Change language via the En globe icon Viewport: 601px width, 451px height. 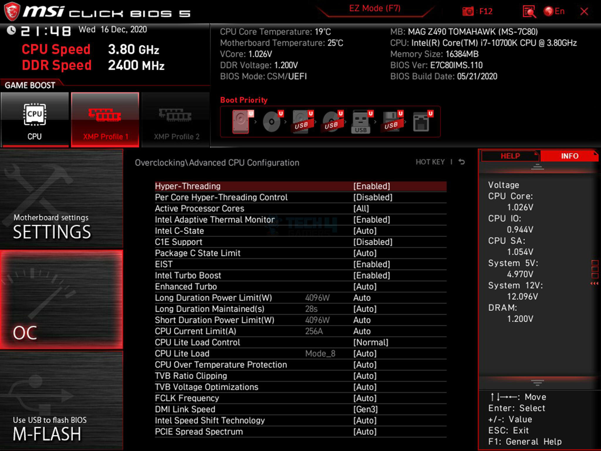point(554,11)
